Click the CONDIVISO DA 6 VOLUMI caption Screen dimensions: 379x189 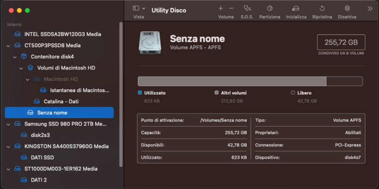(x=341, y=53)
